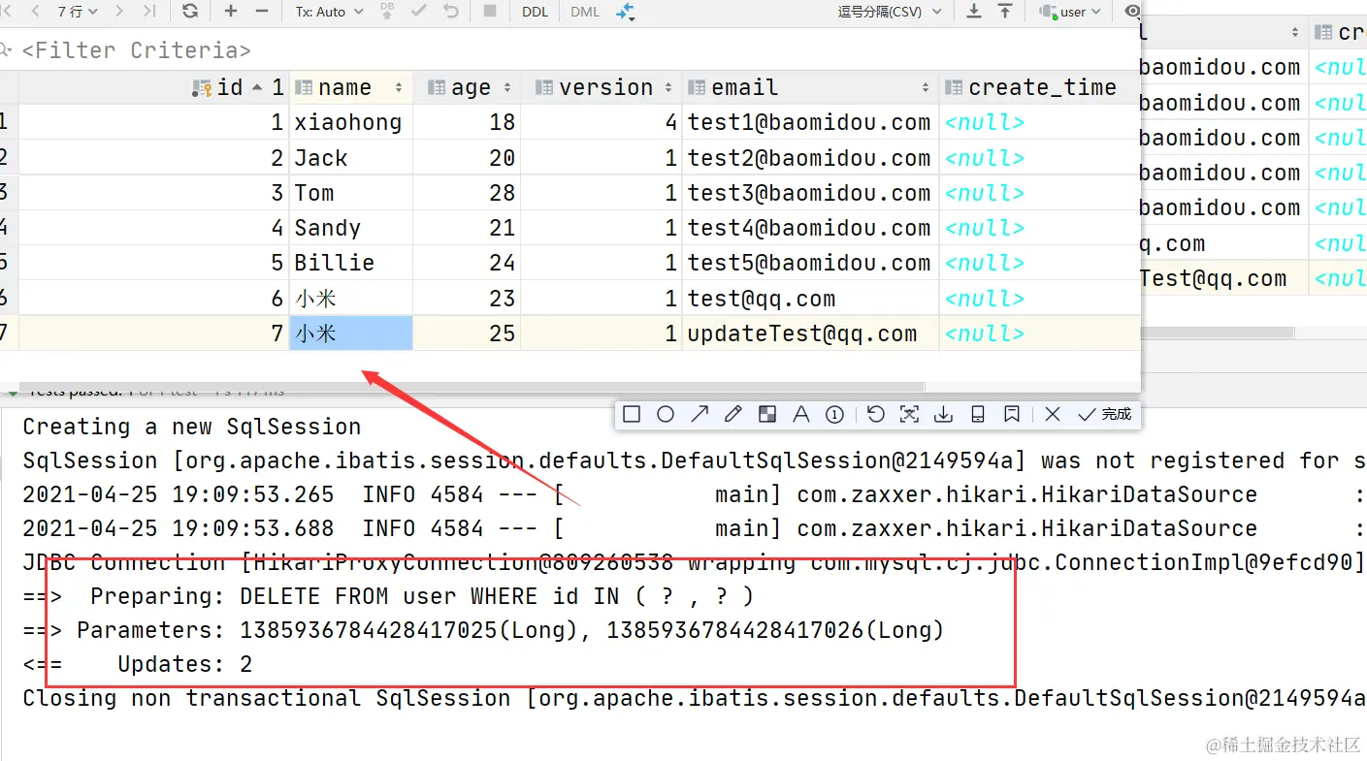
Task: Click the DML button
Action: (585, 12)
